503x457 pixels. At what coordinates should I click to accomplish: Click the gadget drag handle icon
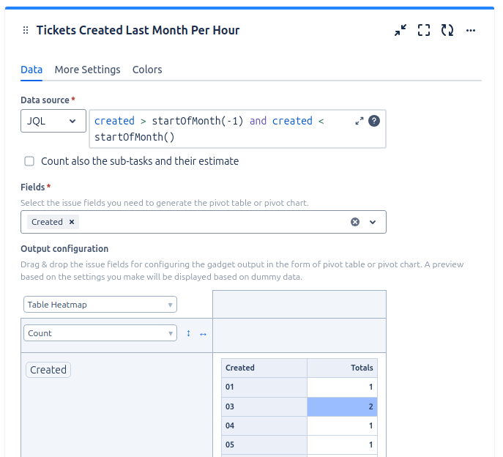click(26, 31)
